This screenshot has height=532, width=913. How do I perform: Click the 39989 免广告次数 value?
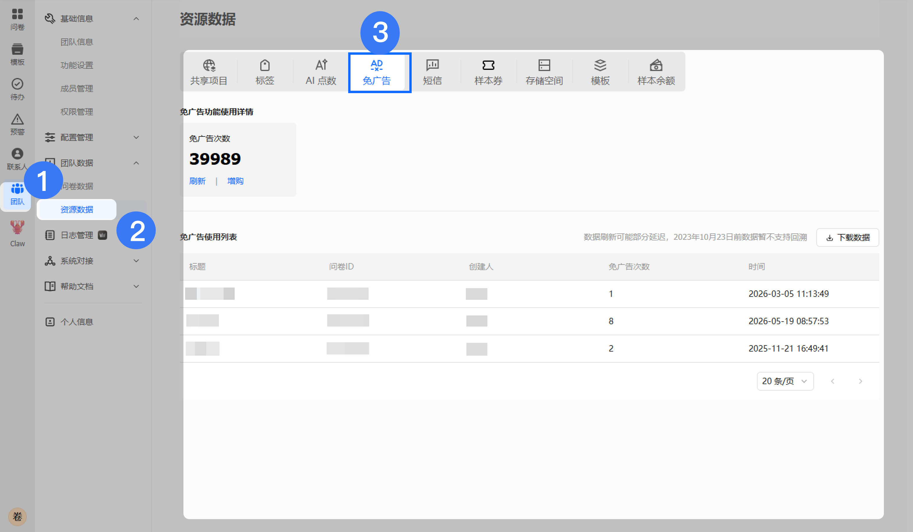point(215,159)
